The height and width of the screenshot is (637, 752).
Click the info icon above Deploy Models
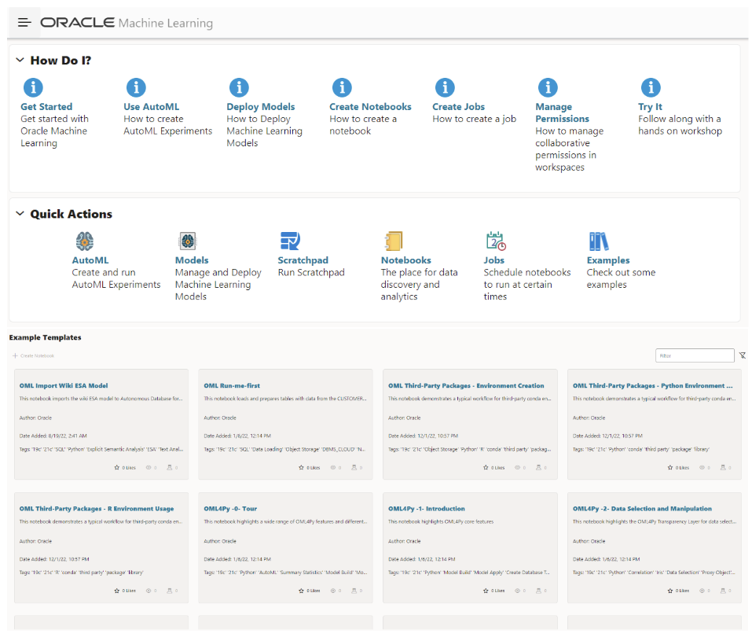[x=239, y=87]
